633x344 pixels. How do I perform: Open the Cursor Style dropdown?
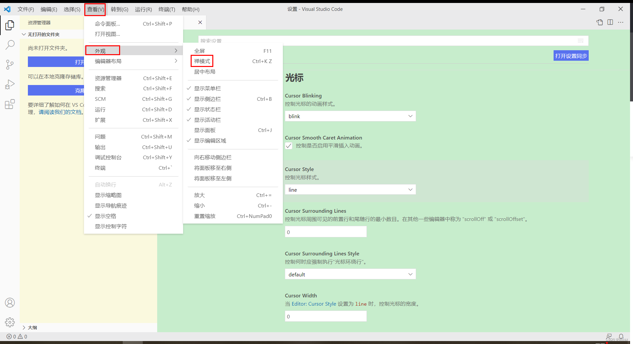(x=350, y=190)
